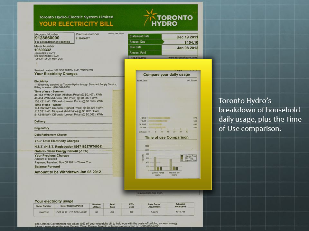Select due date value in the green summary box

coord(187,48)
